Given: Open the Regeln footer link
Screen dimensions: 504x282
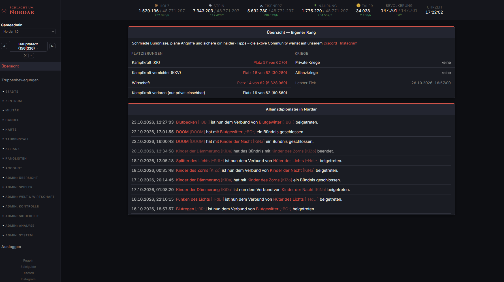Looking at the screenshot, I should [28, 260].
